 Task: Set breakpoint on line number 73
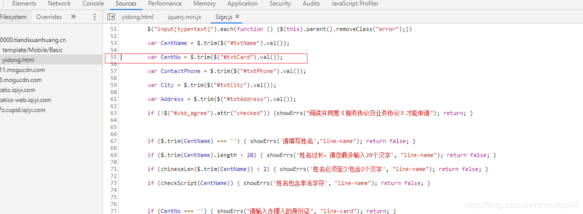tap(114, 183)
